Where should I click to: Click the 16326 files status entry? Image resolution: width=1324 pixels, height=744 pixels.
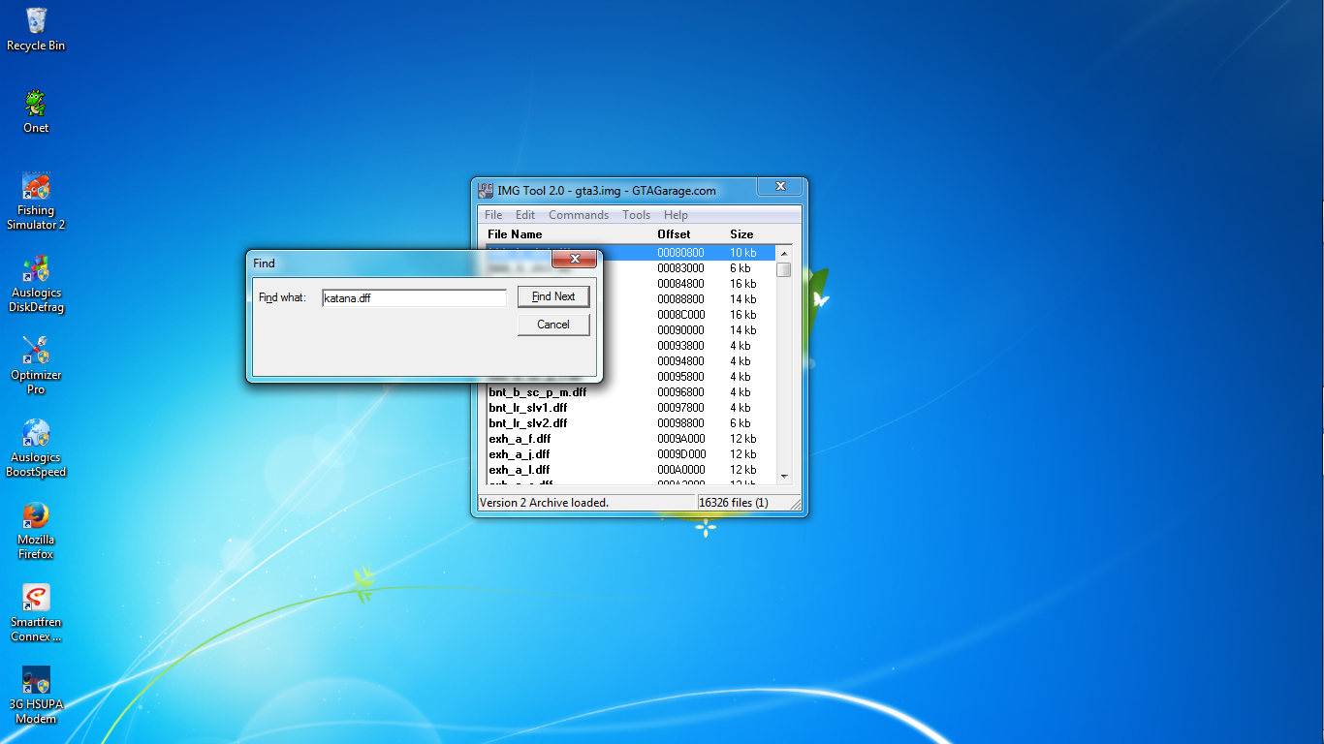[x=734, y=503]
